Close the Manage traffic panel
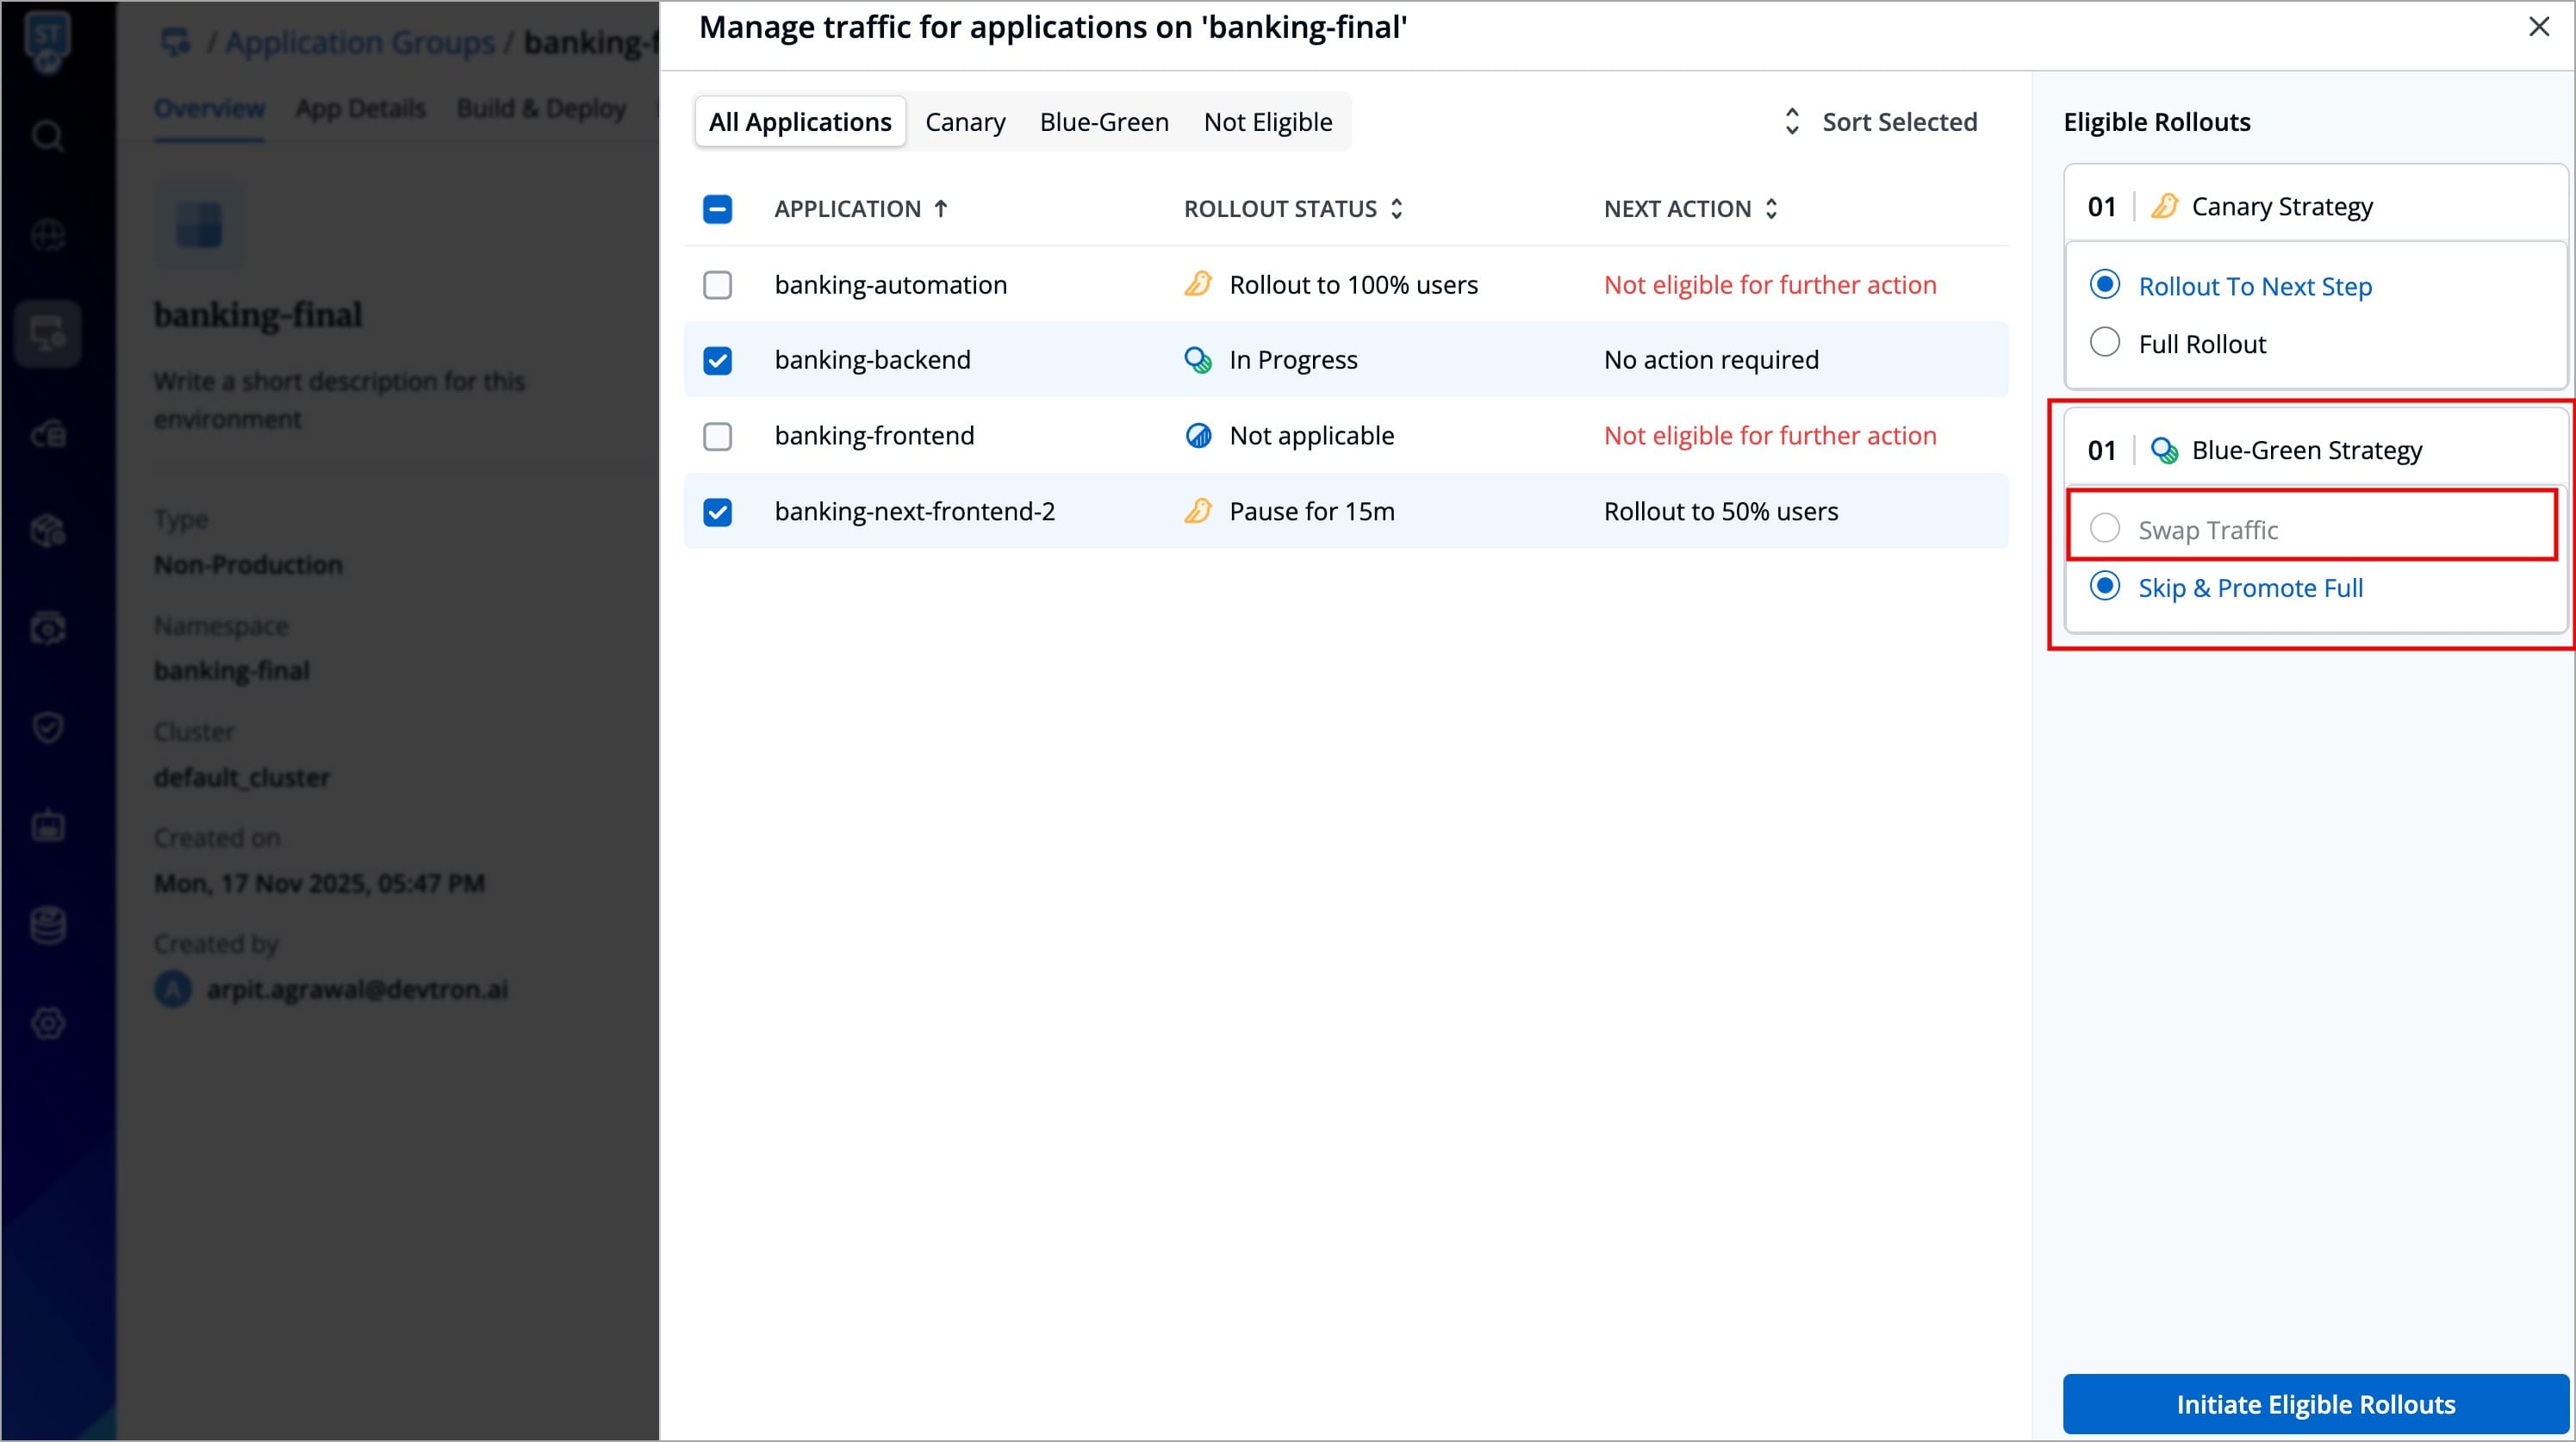2576x1442 pixels. [2538, 27]
